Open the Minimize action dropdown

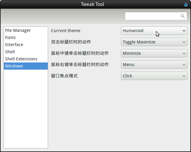point(154,53)
